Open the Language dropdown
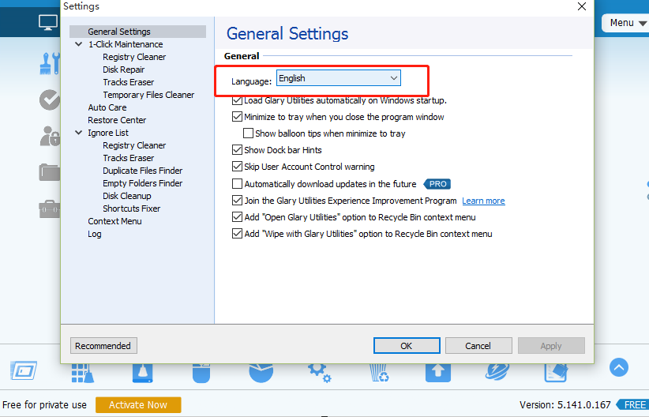Viewport: 649px width, 417px height. [339, 78]
